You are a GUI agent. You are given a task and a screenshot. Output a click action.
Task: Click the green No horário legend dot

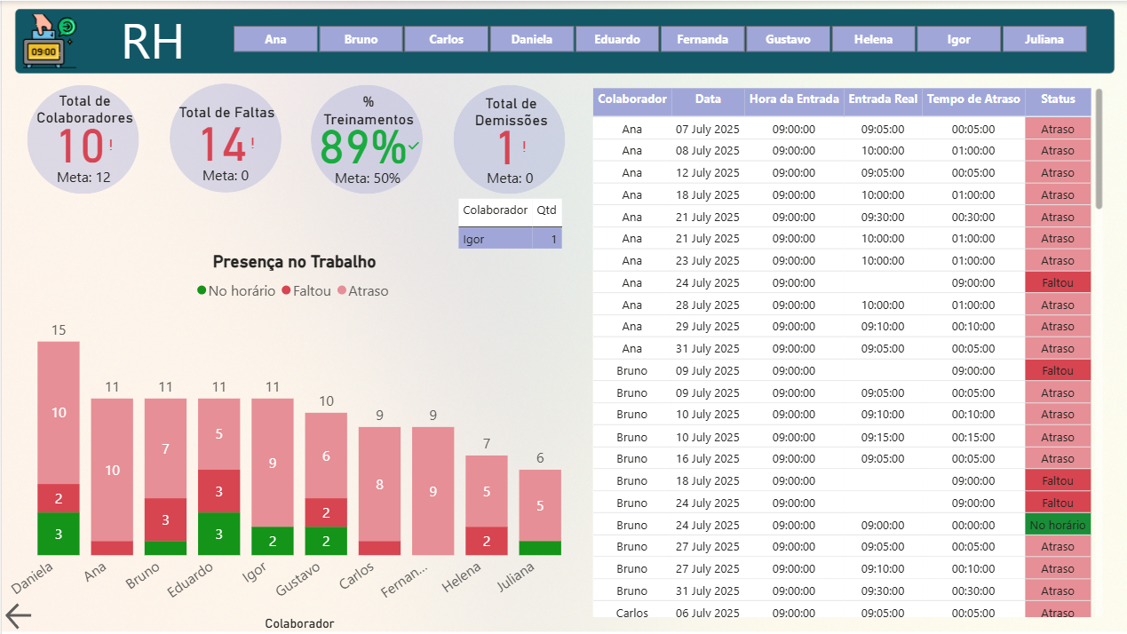tap(202, 290)
